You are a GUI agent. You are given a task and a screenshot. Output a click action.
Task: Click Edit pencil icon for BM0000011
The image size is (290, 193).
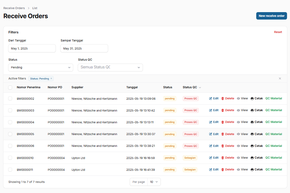(x=210, y=169)
